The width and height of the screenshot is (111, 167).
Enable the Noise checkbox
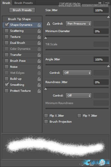7,67
